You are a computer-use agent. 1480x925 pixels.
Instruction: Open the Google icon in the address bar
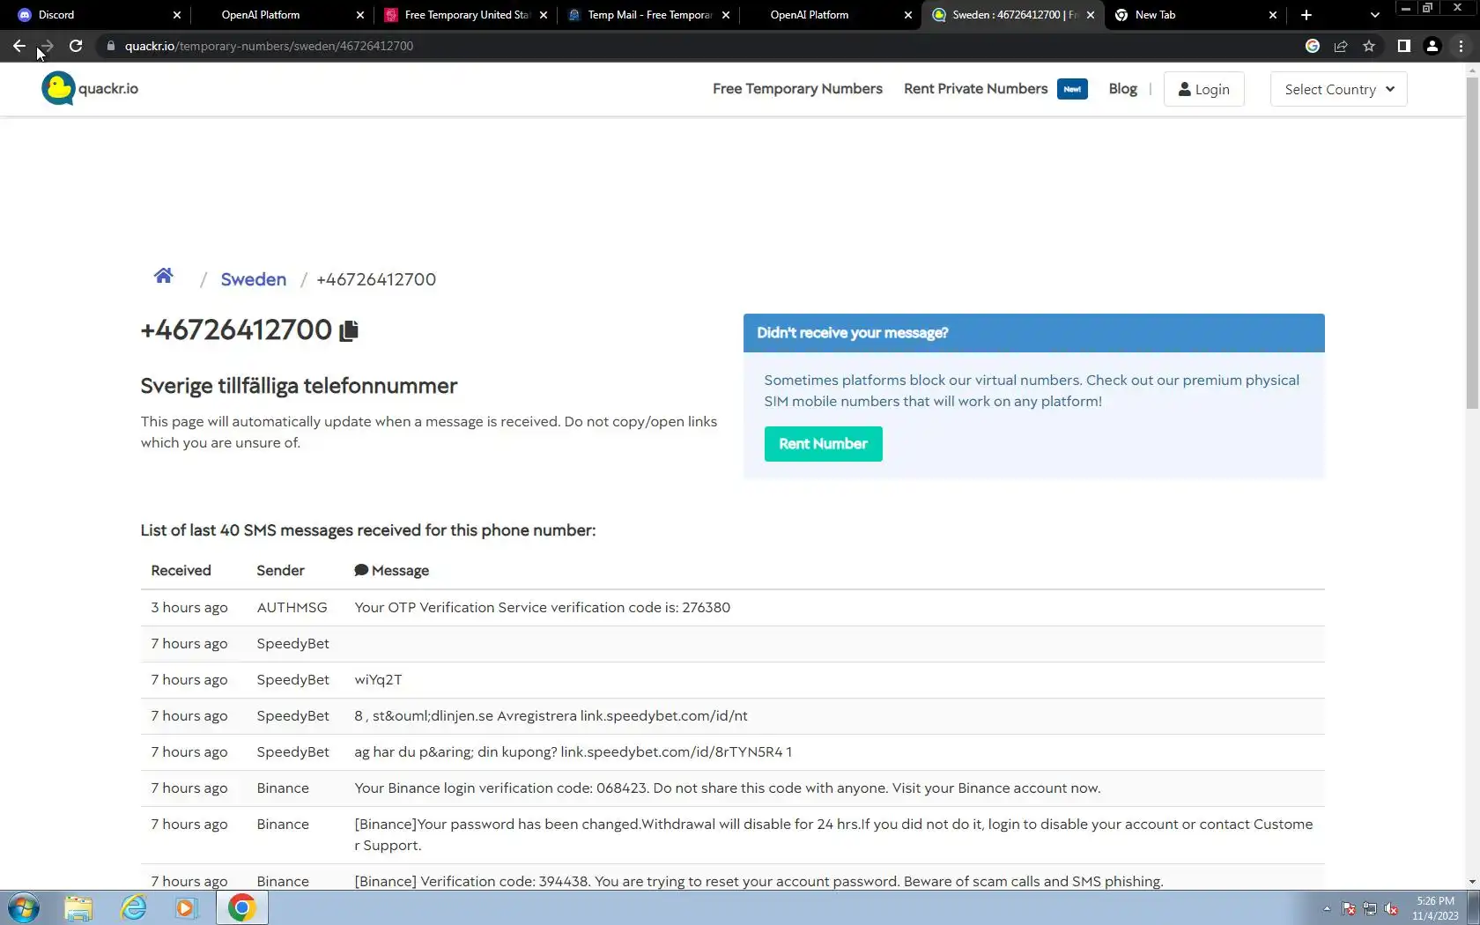(1313, 46)
